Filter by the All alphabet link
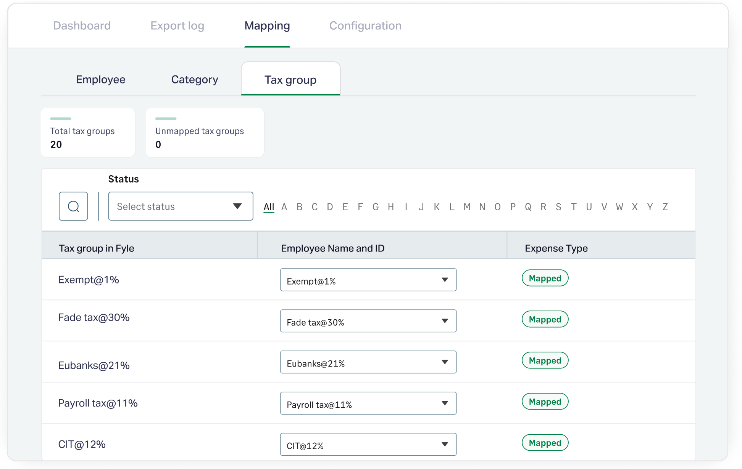This screenshot has height=469, width=742. point(269,206)
